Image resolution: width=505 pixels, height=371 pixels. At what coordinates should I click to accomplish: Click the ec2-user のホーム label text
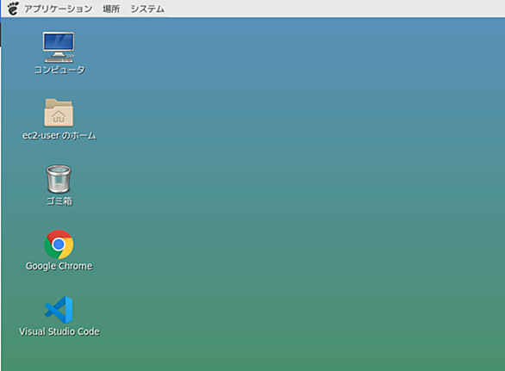(59, 135)
